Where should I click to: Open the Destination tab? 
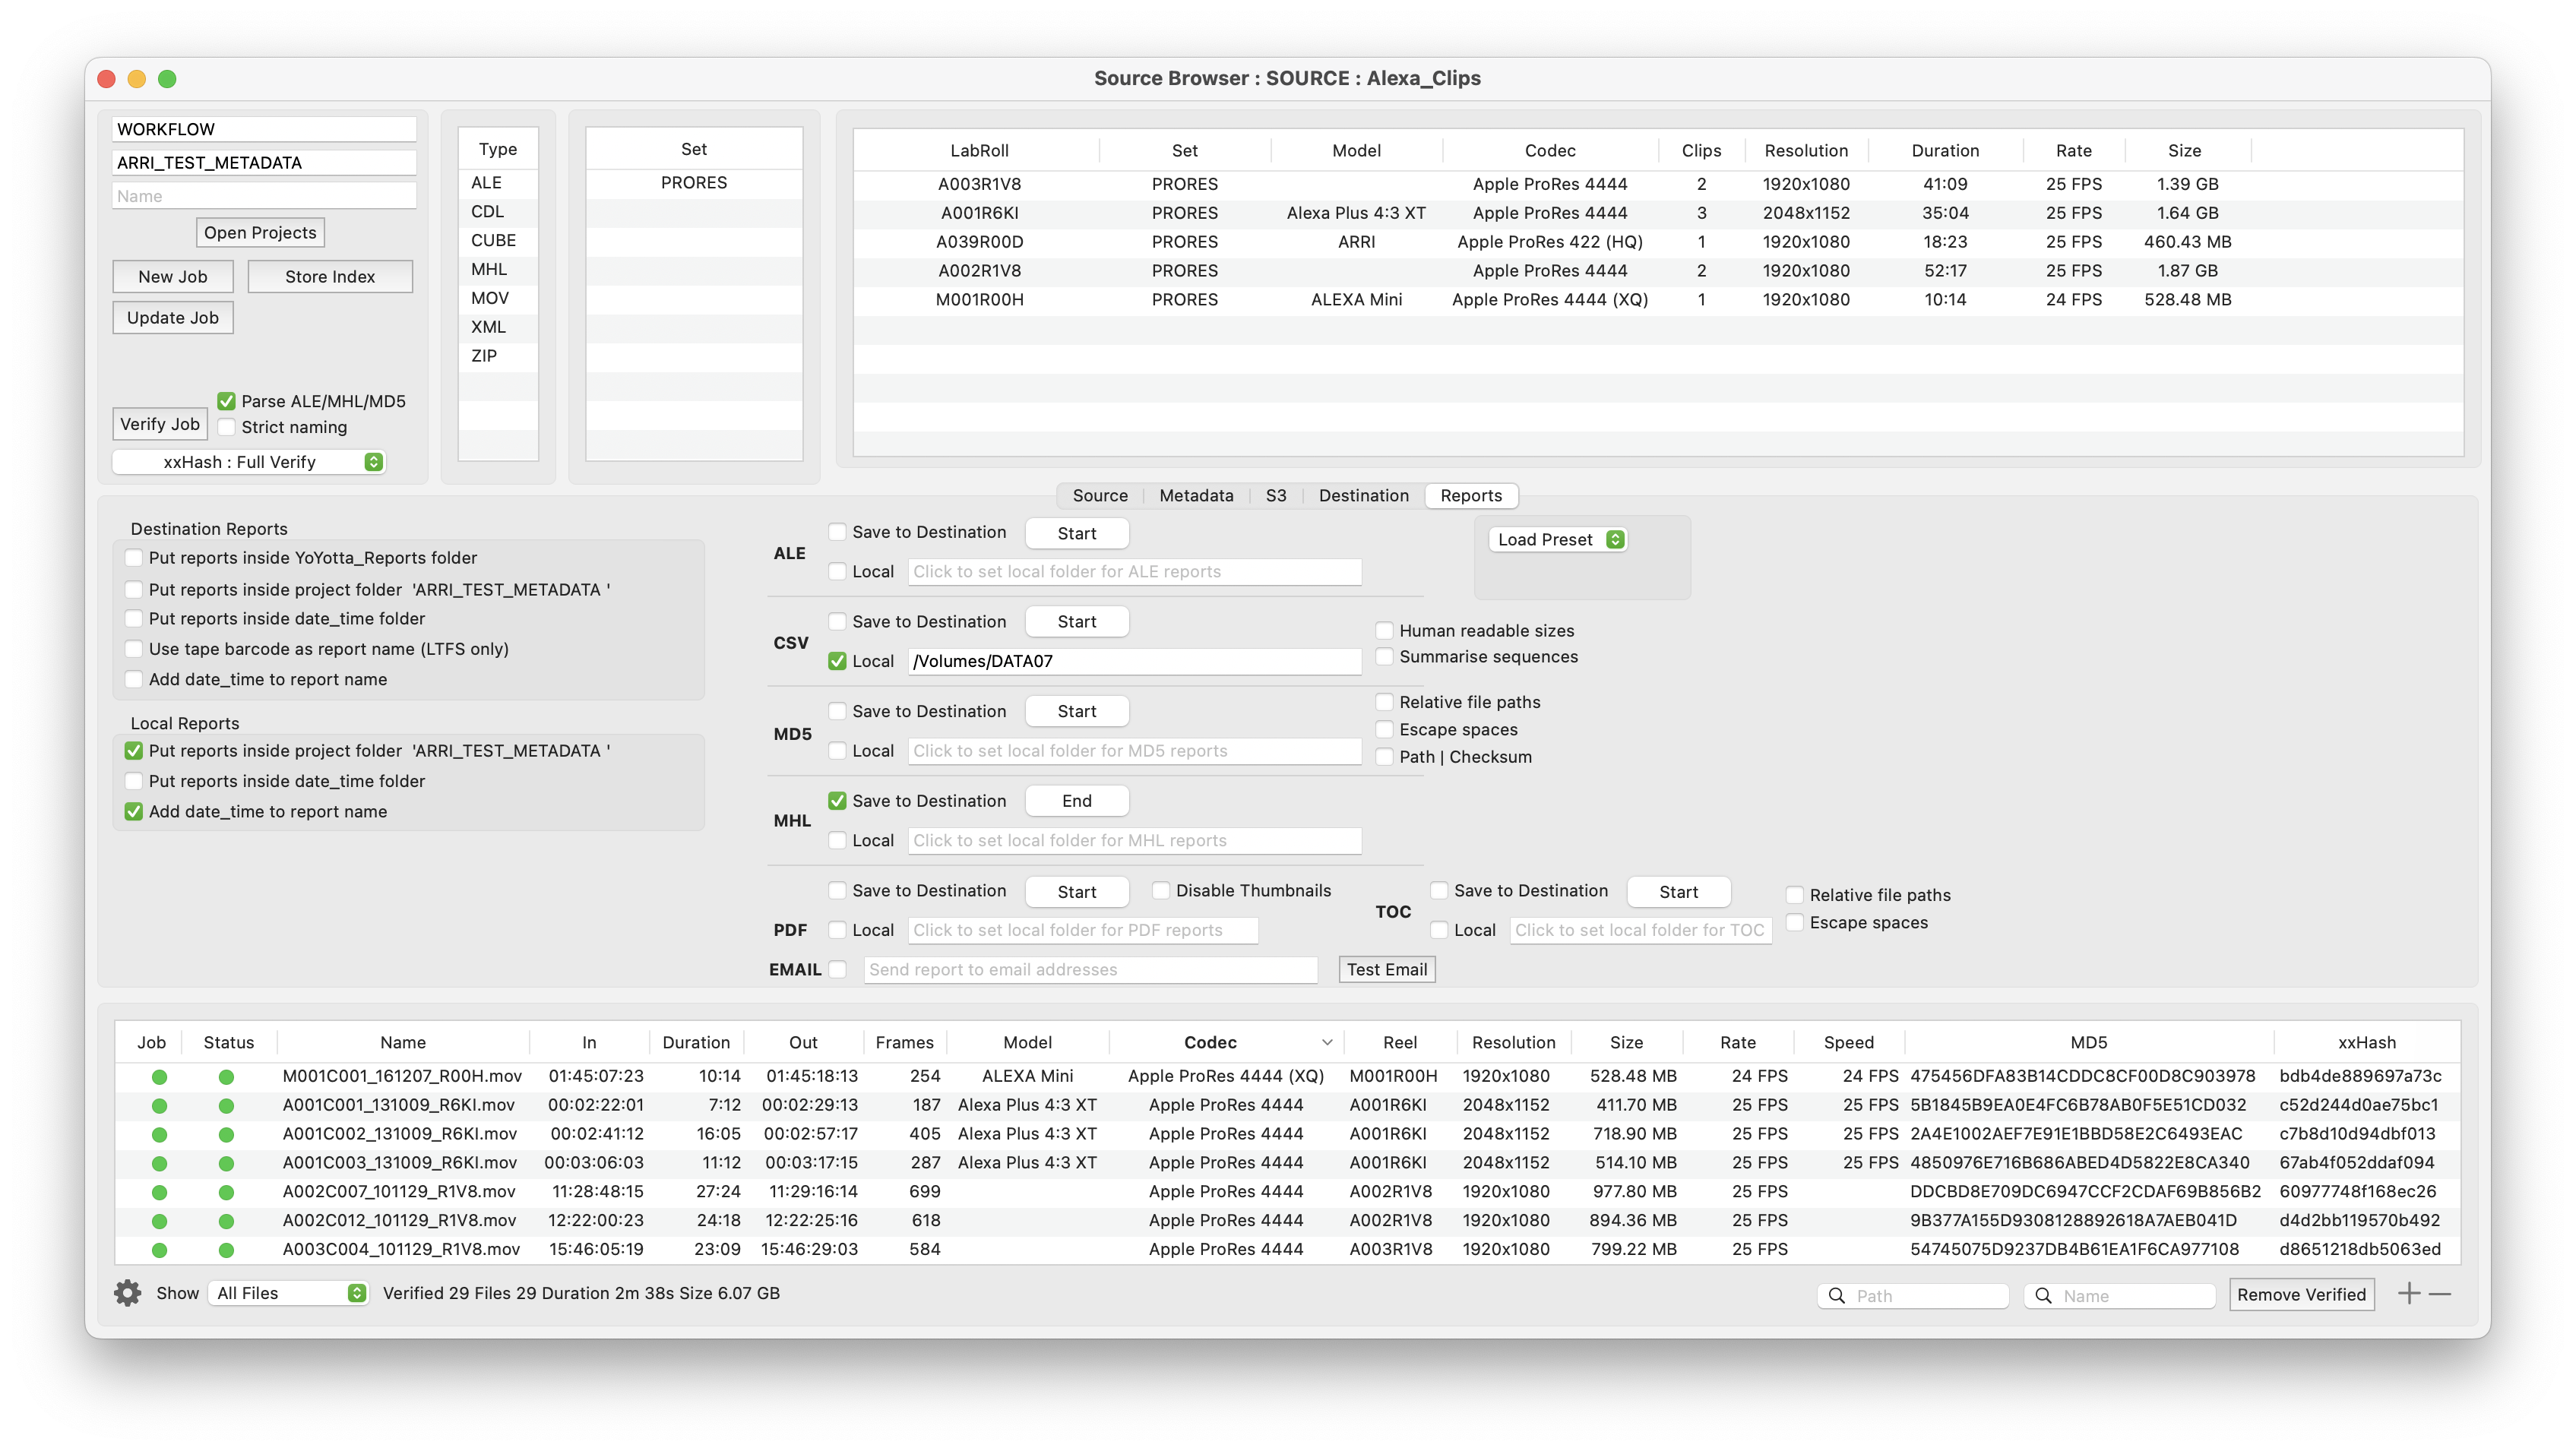[1363, 496]
